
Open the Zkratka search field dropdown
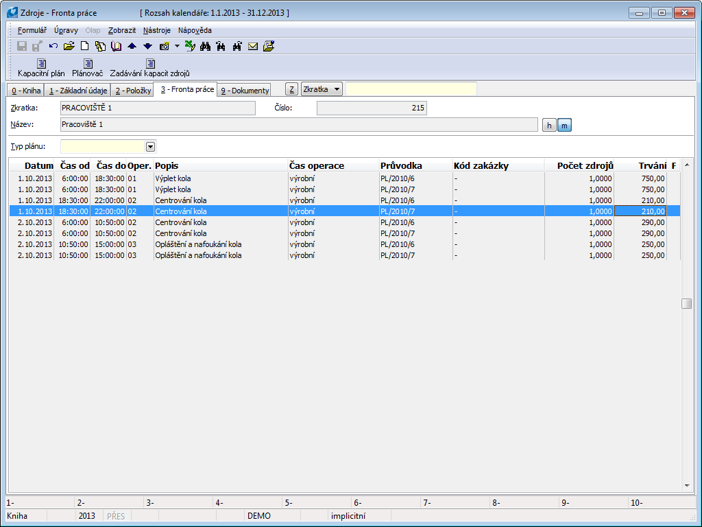[322, 90]
